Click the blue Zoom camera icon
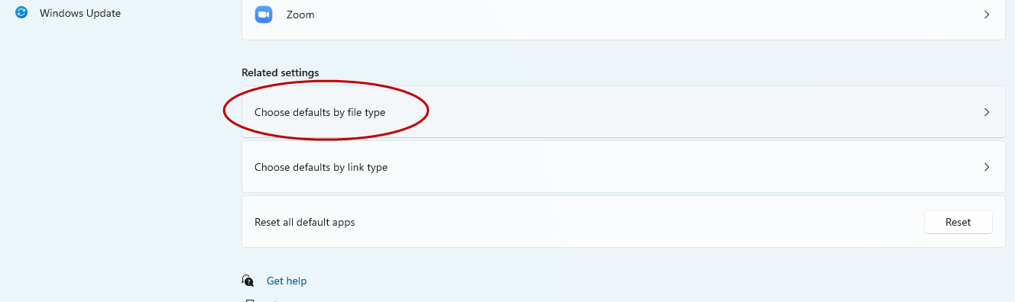 pos(264,14)
